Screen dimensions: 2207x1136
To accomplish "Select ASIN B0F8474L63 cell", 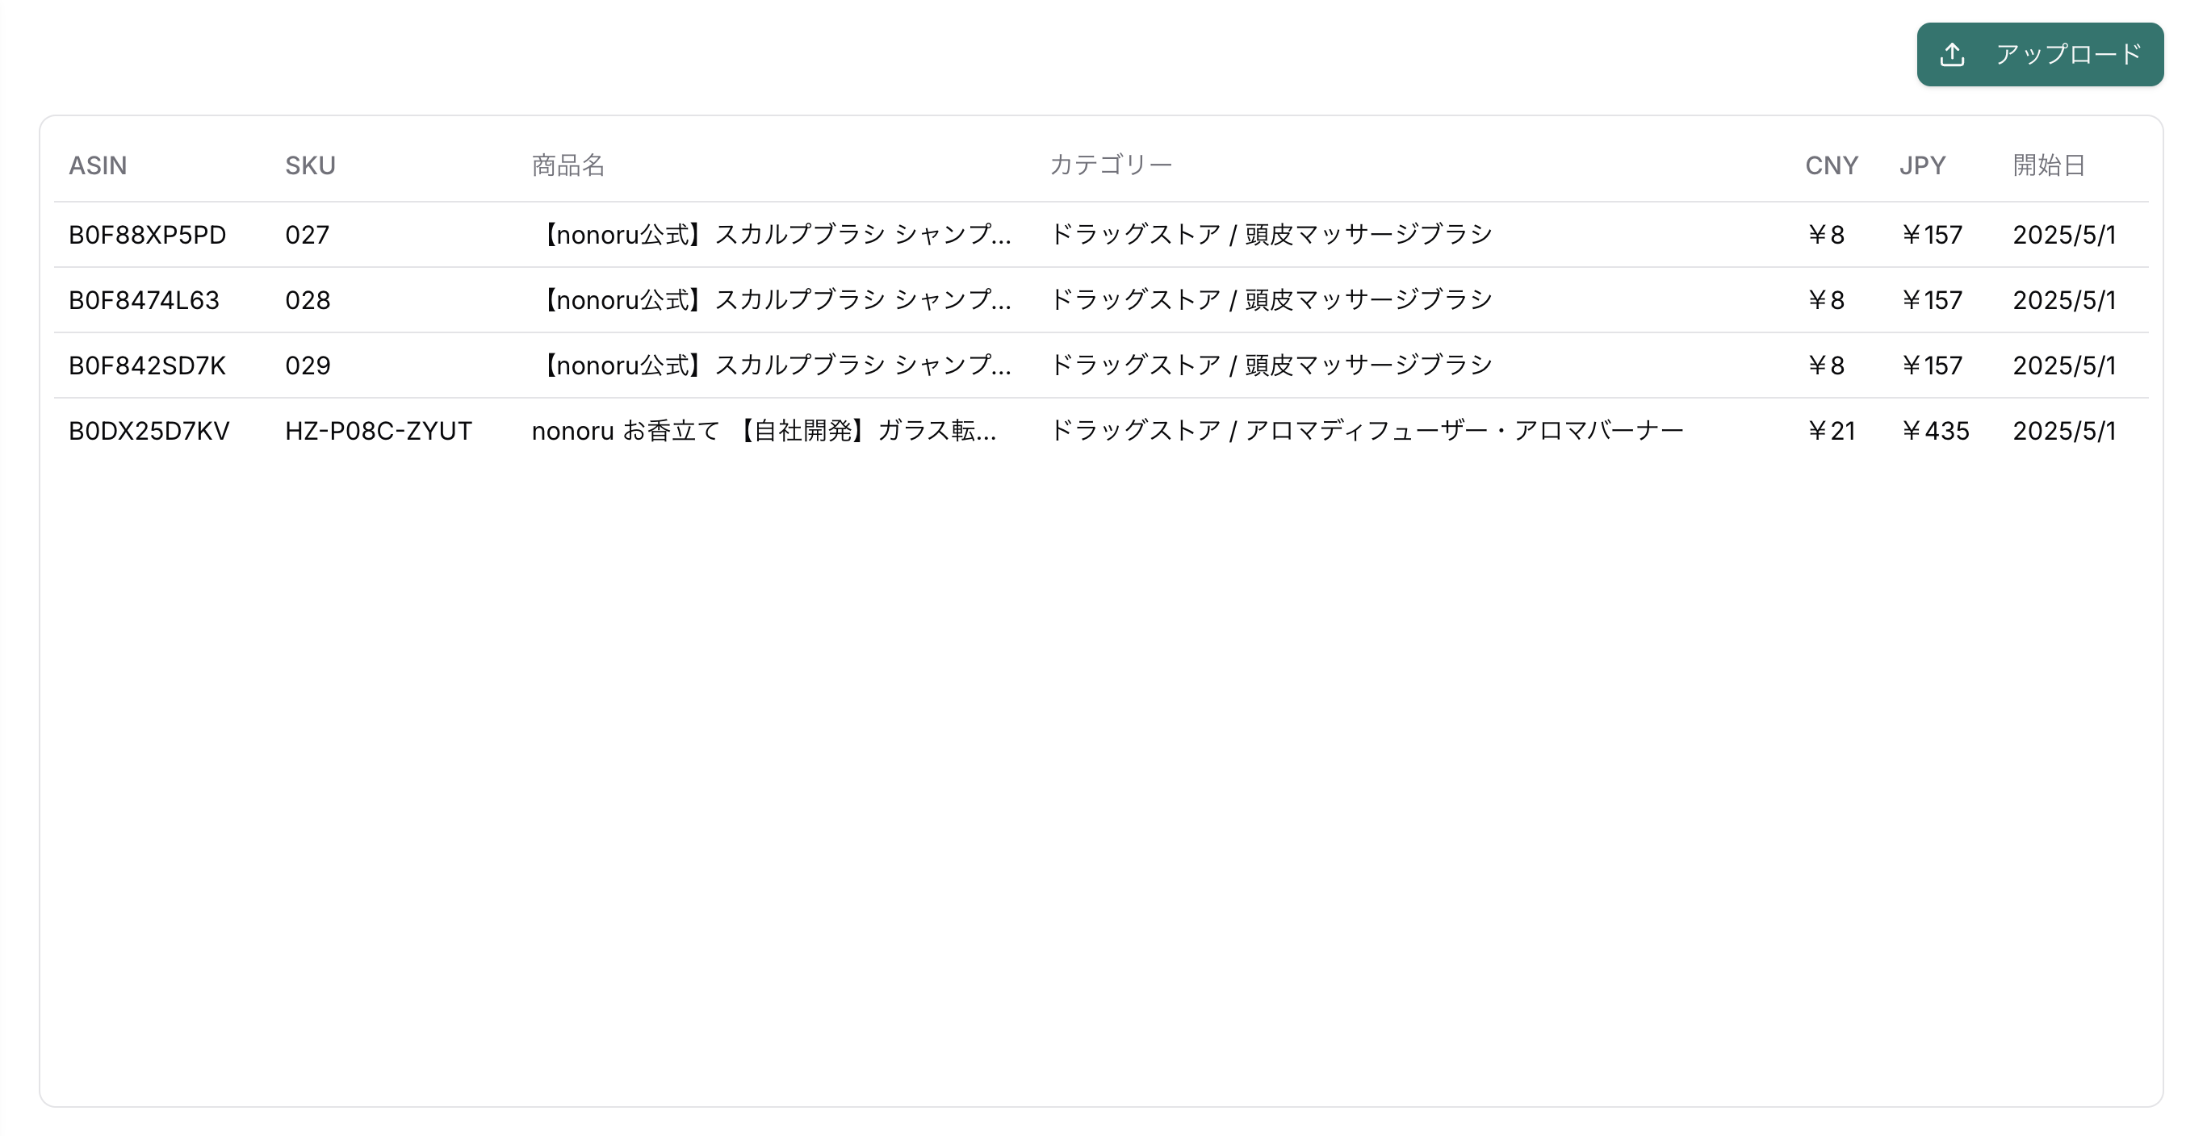I will point(144,300).
